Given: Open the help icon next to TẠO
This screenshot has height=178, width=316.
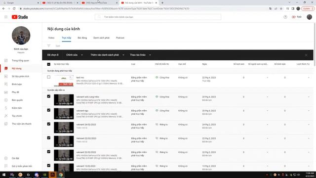Looking at the screenshot, I should click(x=285, y=17).
